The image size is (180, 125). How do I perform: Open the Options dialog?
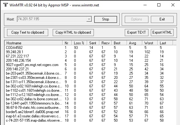pyautogui.click(x=136, y=19)
